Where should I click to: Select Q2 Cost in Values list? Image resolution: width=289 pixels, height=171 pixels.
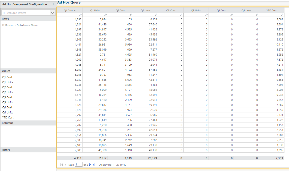click(x=7, y=87)
